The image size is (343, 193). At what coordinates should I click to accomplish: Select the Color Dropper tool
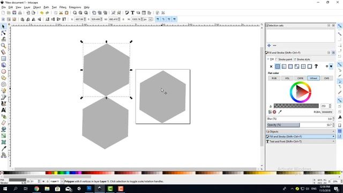tap(3, 149)
